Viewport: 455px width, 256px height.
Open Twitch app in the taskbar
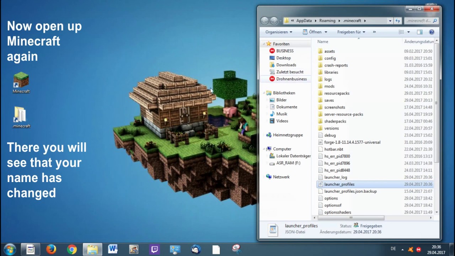[x=155, y=249]
